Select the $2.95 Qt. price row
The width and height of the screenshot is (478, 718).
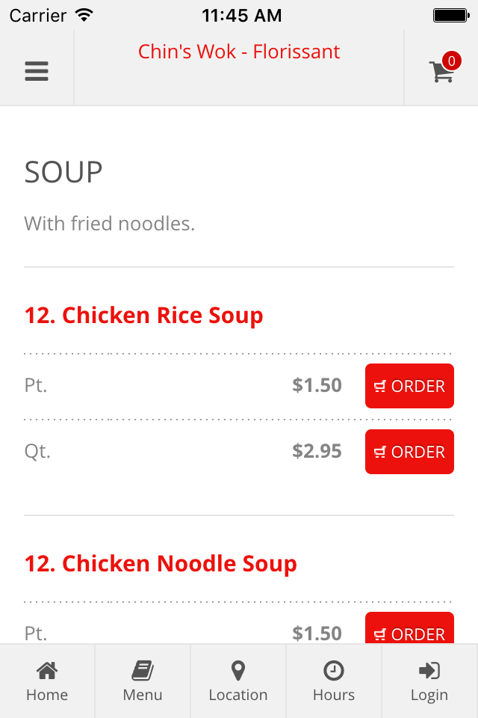click(x=239, y=452)
